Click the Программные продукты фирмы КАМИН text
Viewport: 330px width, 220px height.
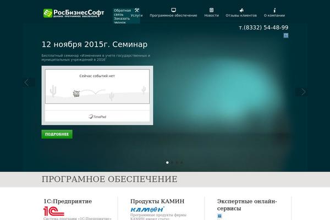point(158,217)
